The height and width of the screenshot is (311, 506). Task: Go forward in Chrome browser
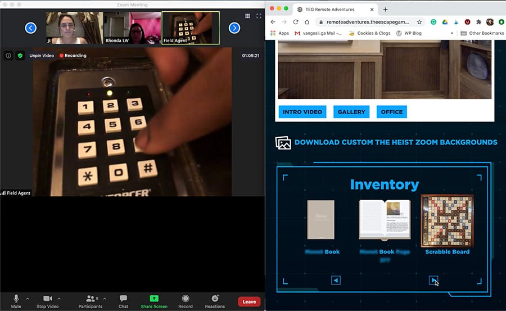click(284, 22)
